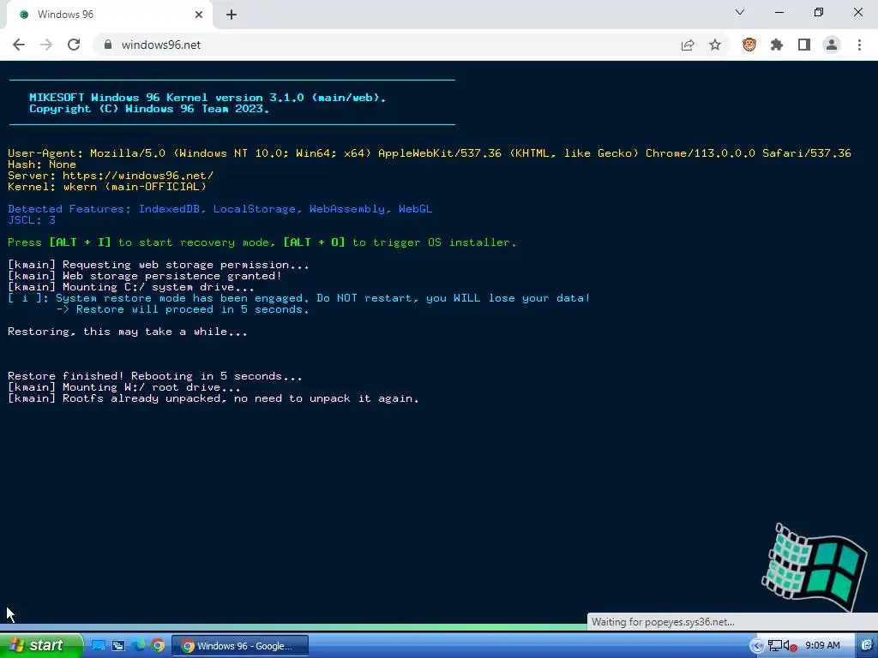This screenshot has height=658, width=878.
Task: Launch Edge from quick launch
Action: (x=138, y=646)
